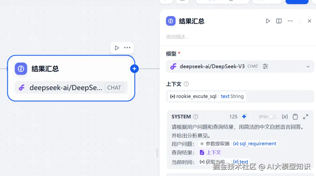Run this step from panel header
The image size is (316, 176).
[268, 21]
